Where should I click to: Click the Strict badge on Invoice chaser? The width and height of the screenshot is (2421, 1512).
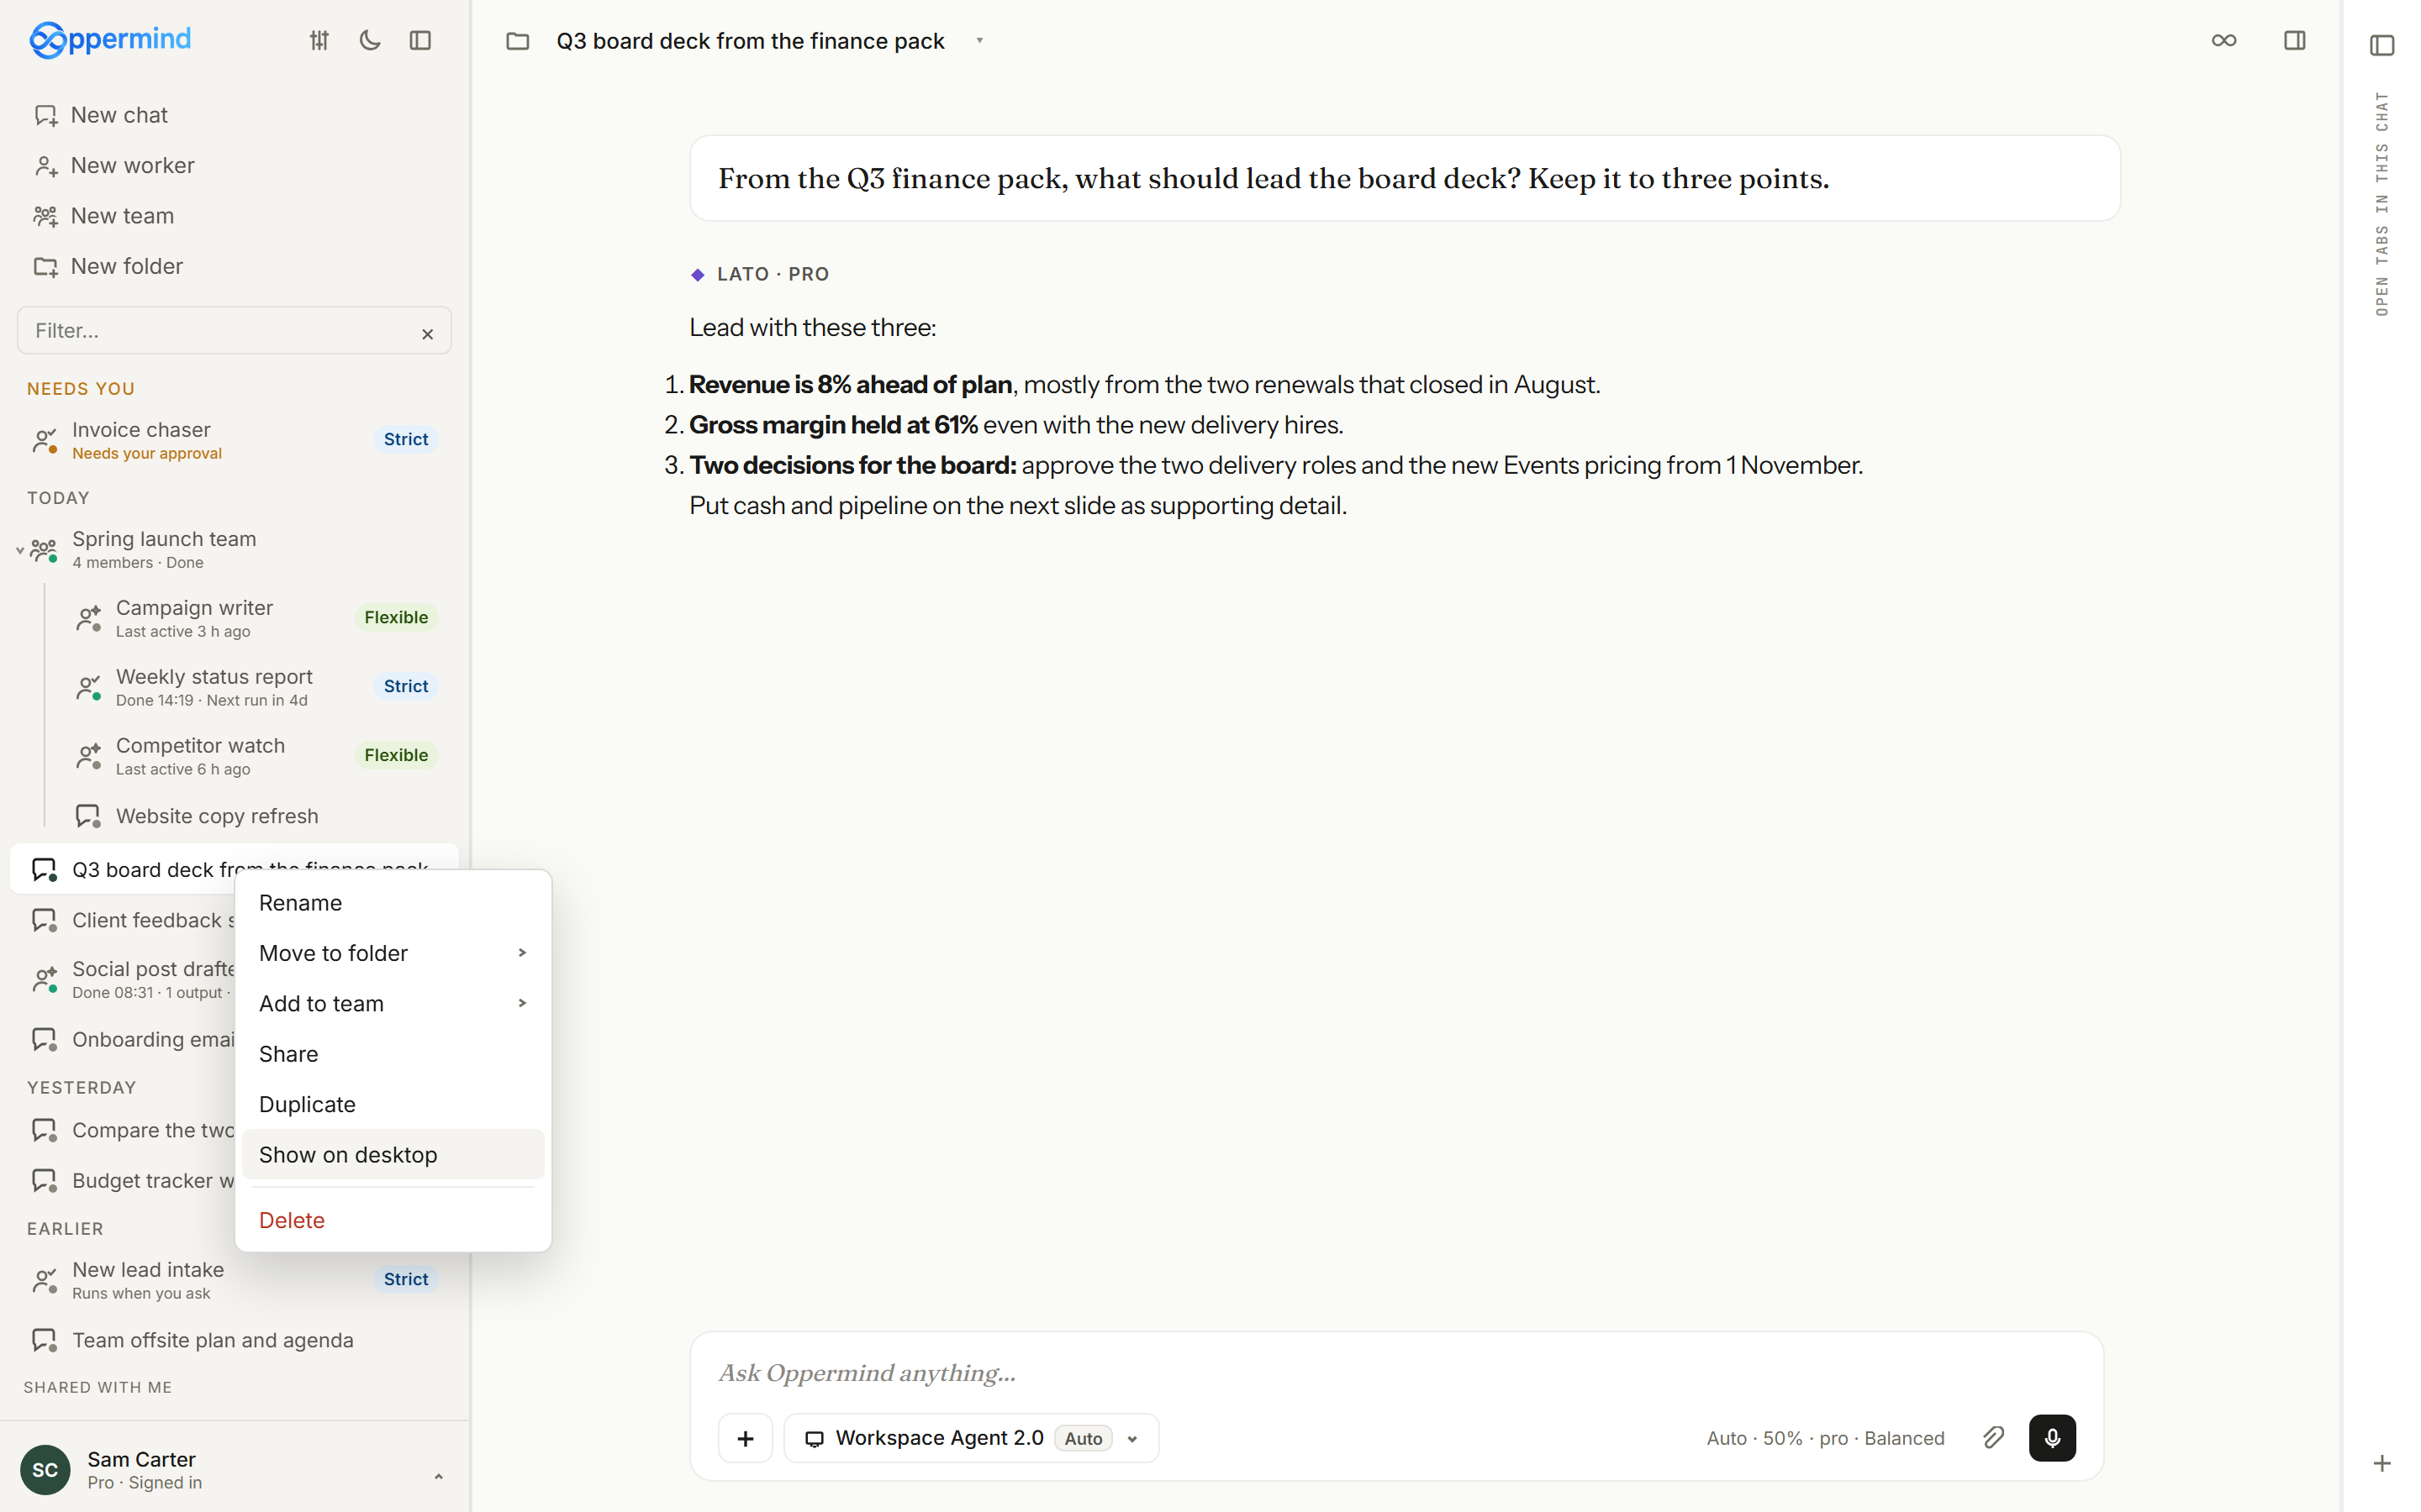pyautogui.click(x=405, y=439)
